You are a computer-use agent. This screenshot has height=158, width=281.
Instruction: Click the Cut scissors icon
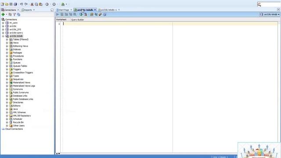[x=32, y=4]
